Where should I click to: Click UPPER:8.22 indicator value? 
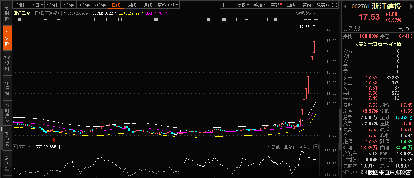103,13
